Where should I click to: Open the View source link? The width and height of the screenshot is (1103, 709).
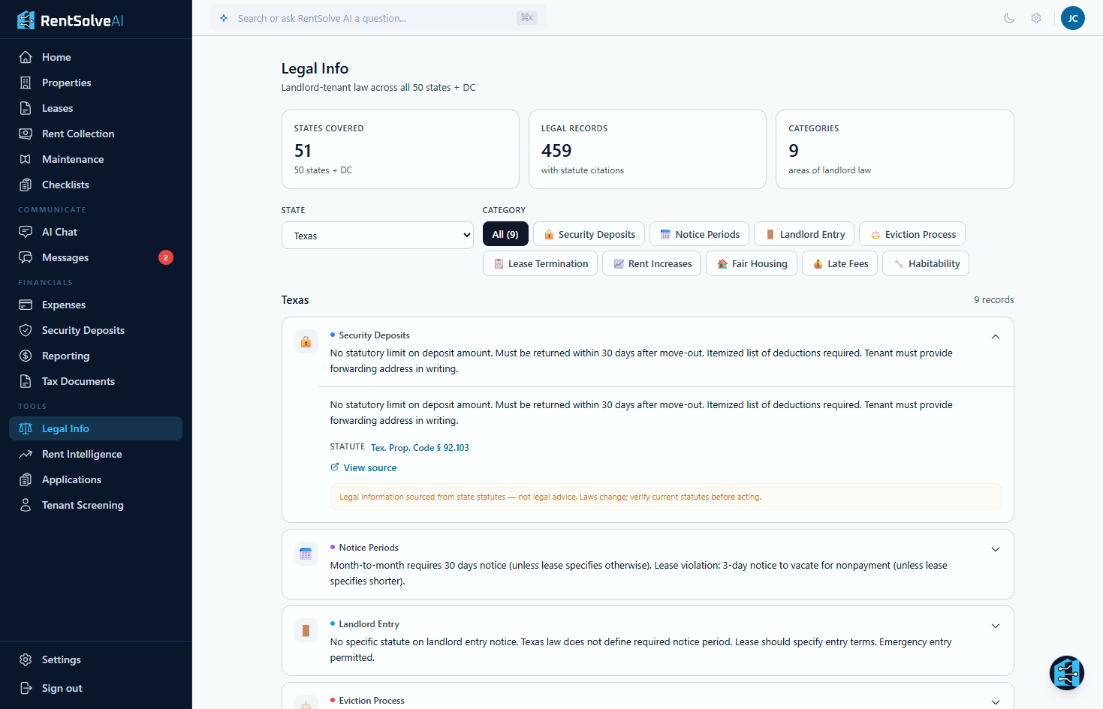pyautogui.click(x=369, y=467)
